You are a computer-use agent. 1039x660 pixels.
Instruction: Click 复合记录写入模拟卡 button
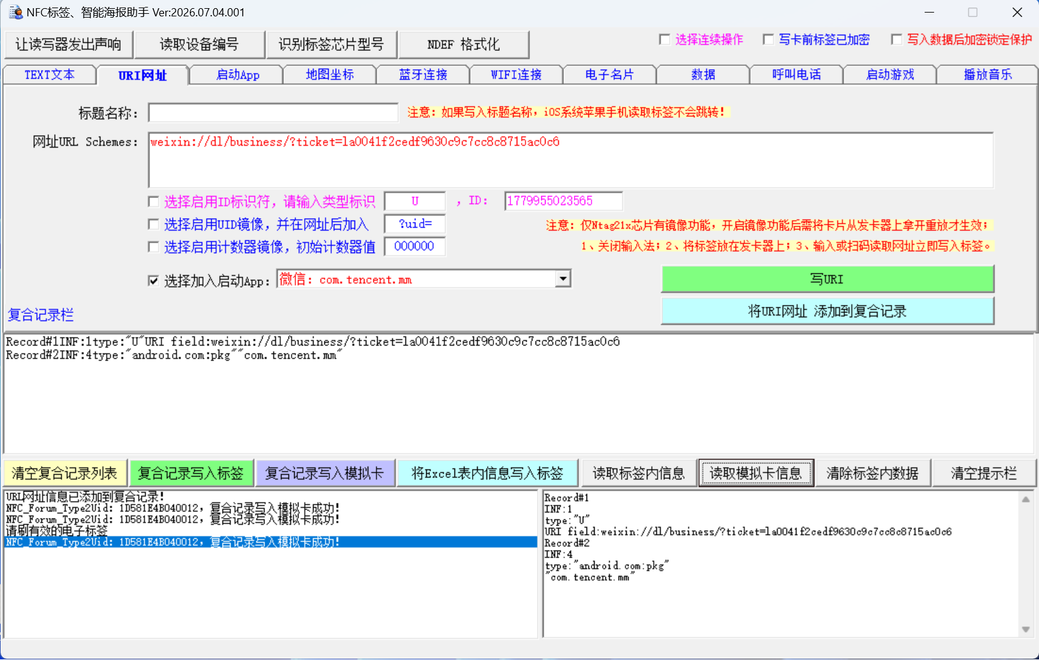click(x=324, y=473)
